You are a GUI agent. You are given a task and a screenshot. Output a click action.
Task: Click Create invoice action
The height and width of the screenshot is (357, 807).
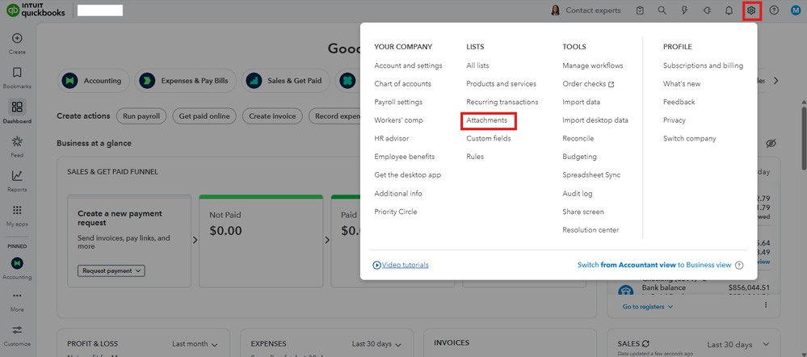(272, 116)
